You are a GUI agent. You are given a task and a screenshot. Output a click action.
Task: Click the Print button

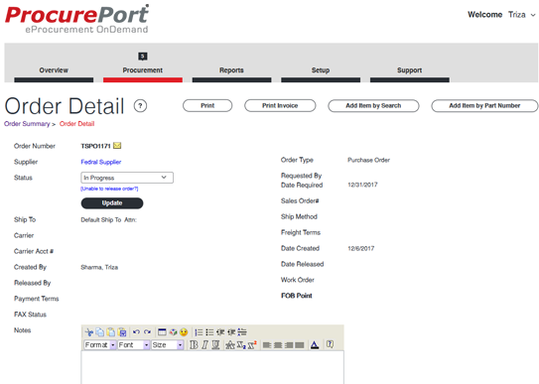tap(207, 105)
